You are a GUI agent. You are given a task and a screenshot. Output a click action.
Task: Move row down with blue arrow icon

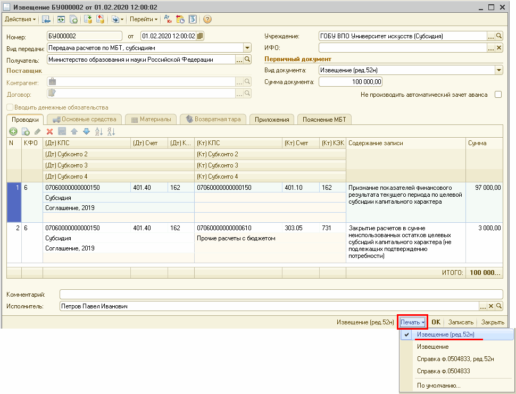pos(86,131)
